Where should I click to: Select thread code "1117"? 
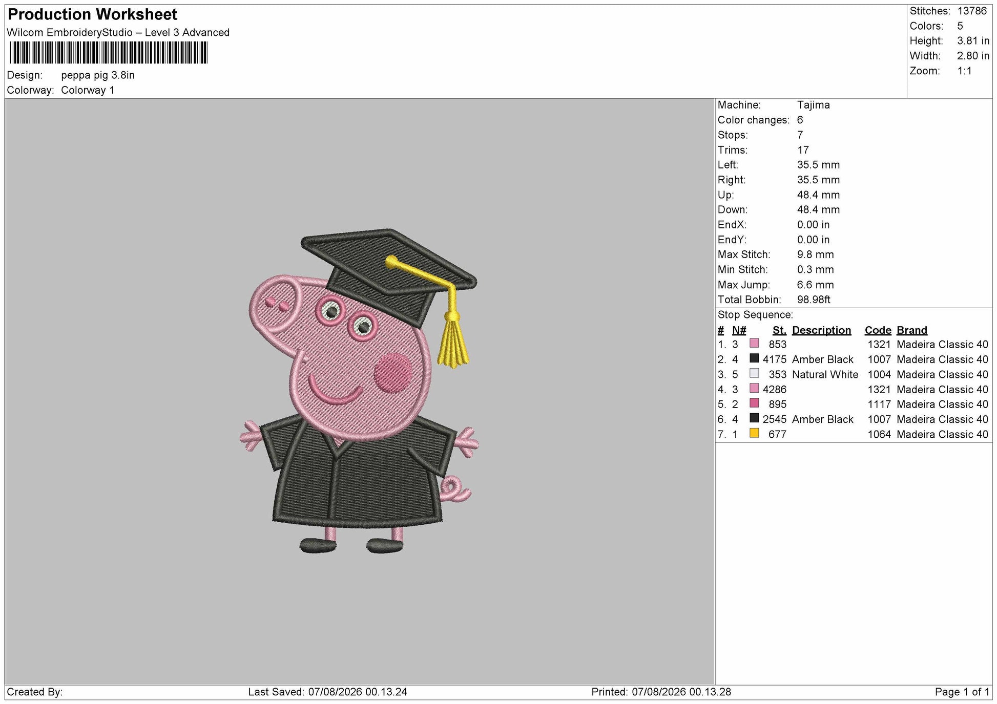tap(879, 404)
